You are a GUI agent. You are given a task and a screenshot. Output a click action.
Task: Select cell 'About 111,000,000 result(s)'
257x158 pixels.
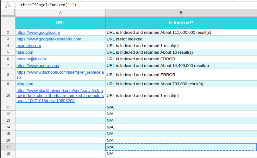(181, 32)
